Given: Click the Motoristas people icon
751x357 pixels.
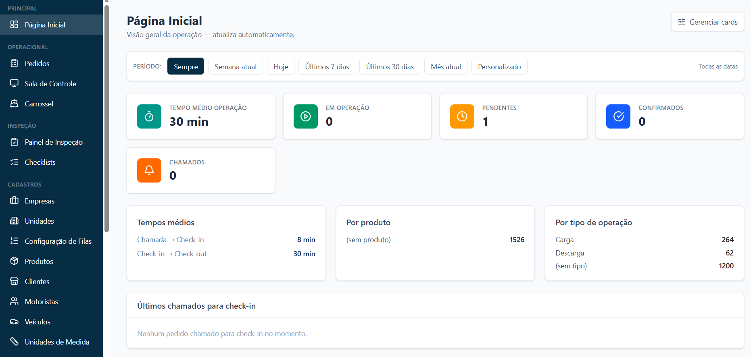Looking at the screenshot, I should [14, 301].
